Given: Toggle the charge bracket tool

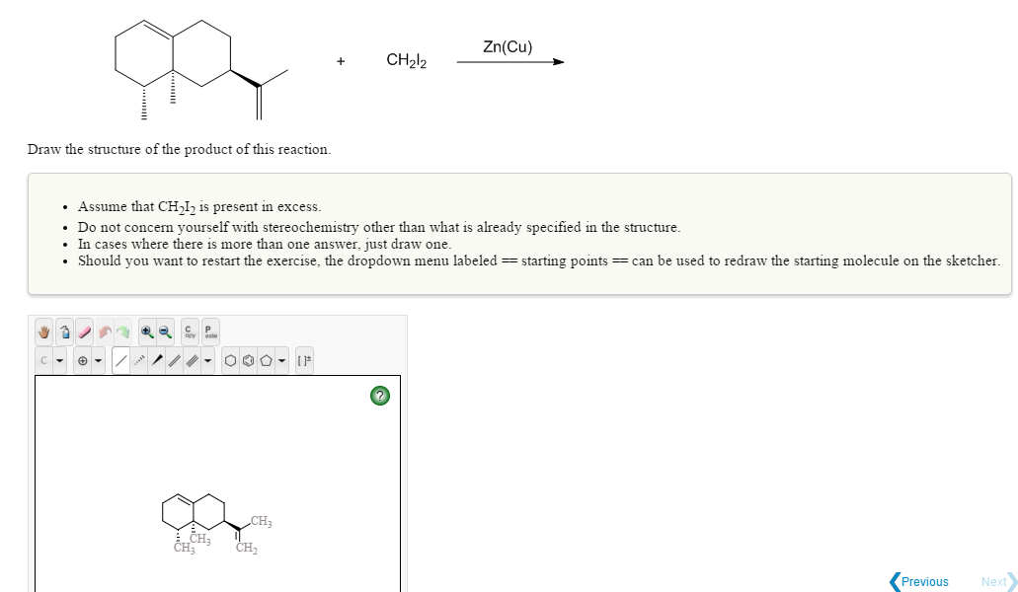Looking at the screenshot, I should pyautogui.click(x=304, y=360).
